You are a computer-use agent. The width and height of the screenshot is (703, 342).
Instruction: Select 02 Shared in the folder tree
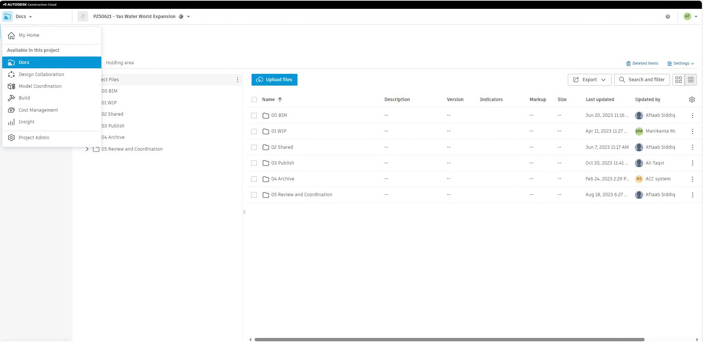click(x=112, y=114)
